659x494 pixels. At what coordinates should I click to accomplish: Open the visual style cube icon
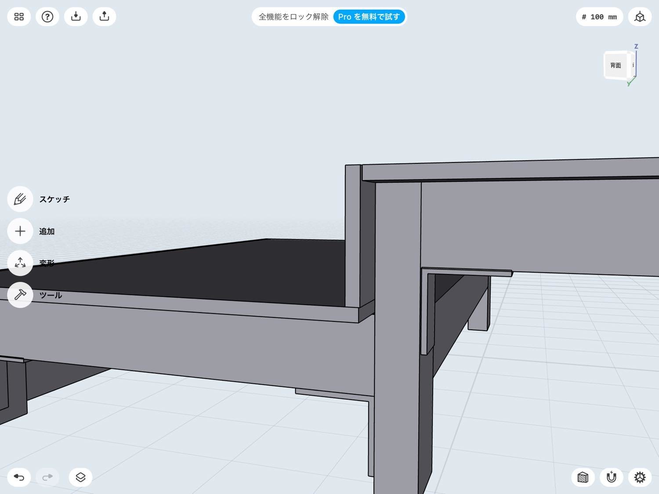[583, 477]
